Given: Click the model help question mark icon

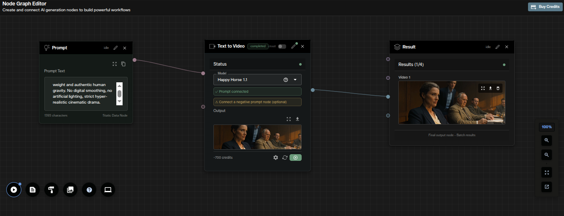Looking at the screenshot, I should [286, 79].
